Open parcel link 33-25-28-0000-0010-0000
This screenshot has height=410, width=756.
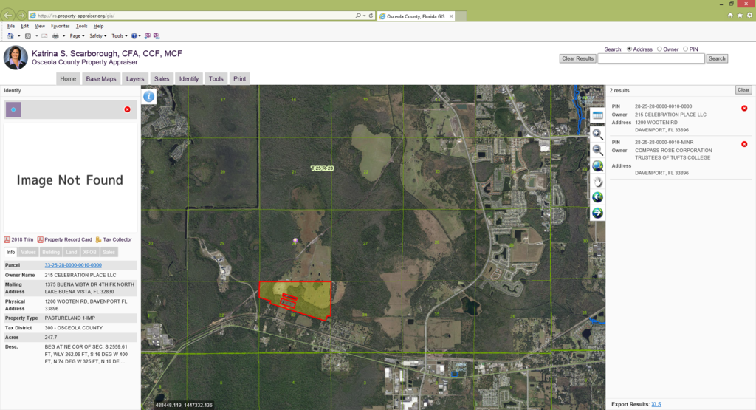coord(73,265)
